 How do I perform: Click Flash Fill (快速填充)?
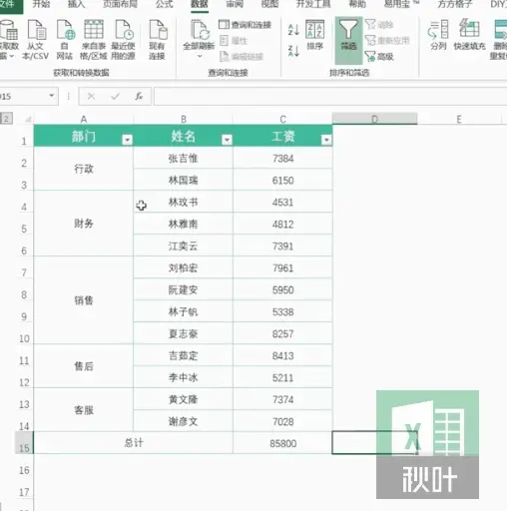pos(469,35)
